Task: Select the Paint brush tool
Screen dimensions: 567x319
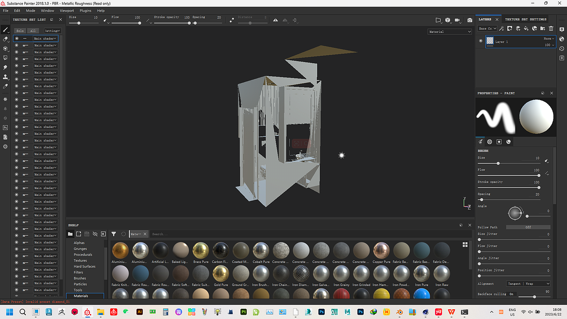Action: [x=6, y=30]
